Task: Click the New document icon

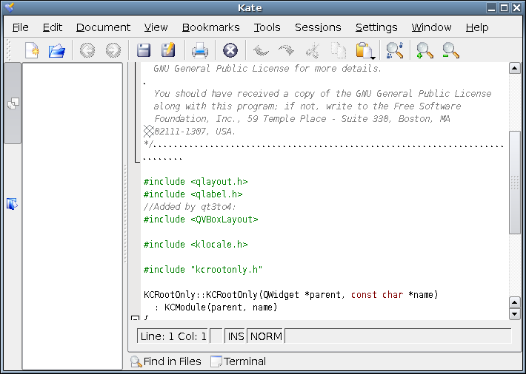Action: click(32, 50)
